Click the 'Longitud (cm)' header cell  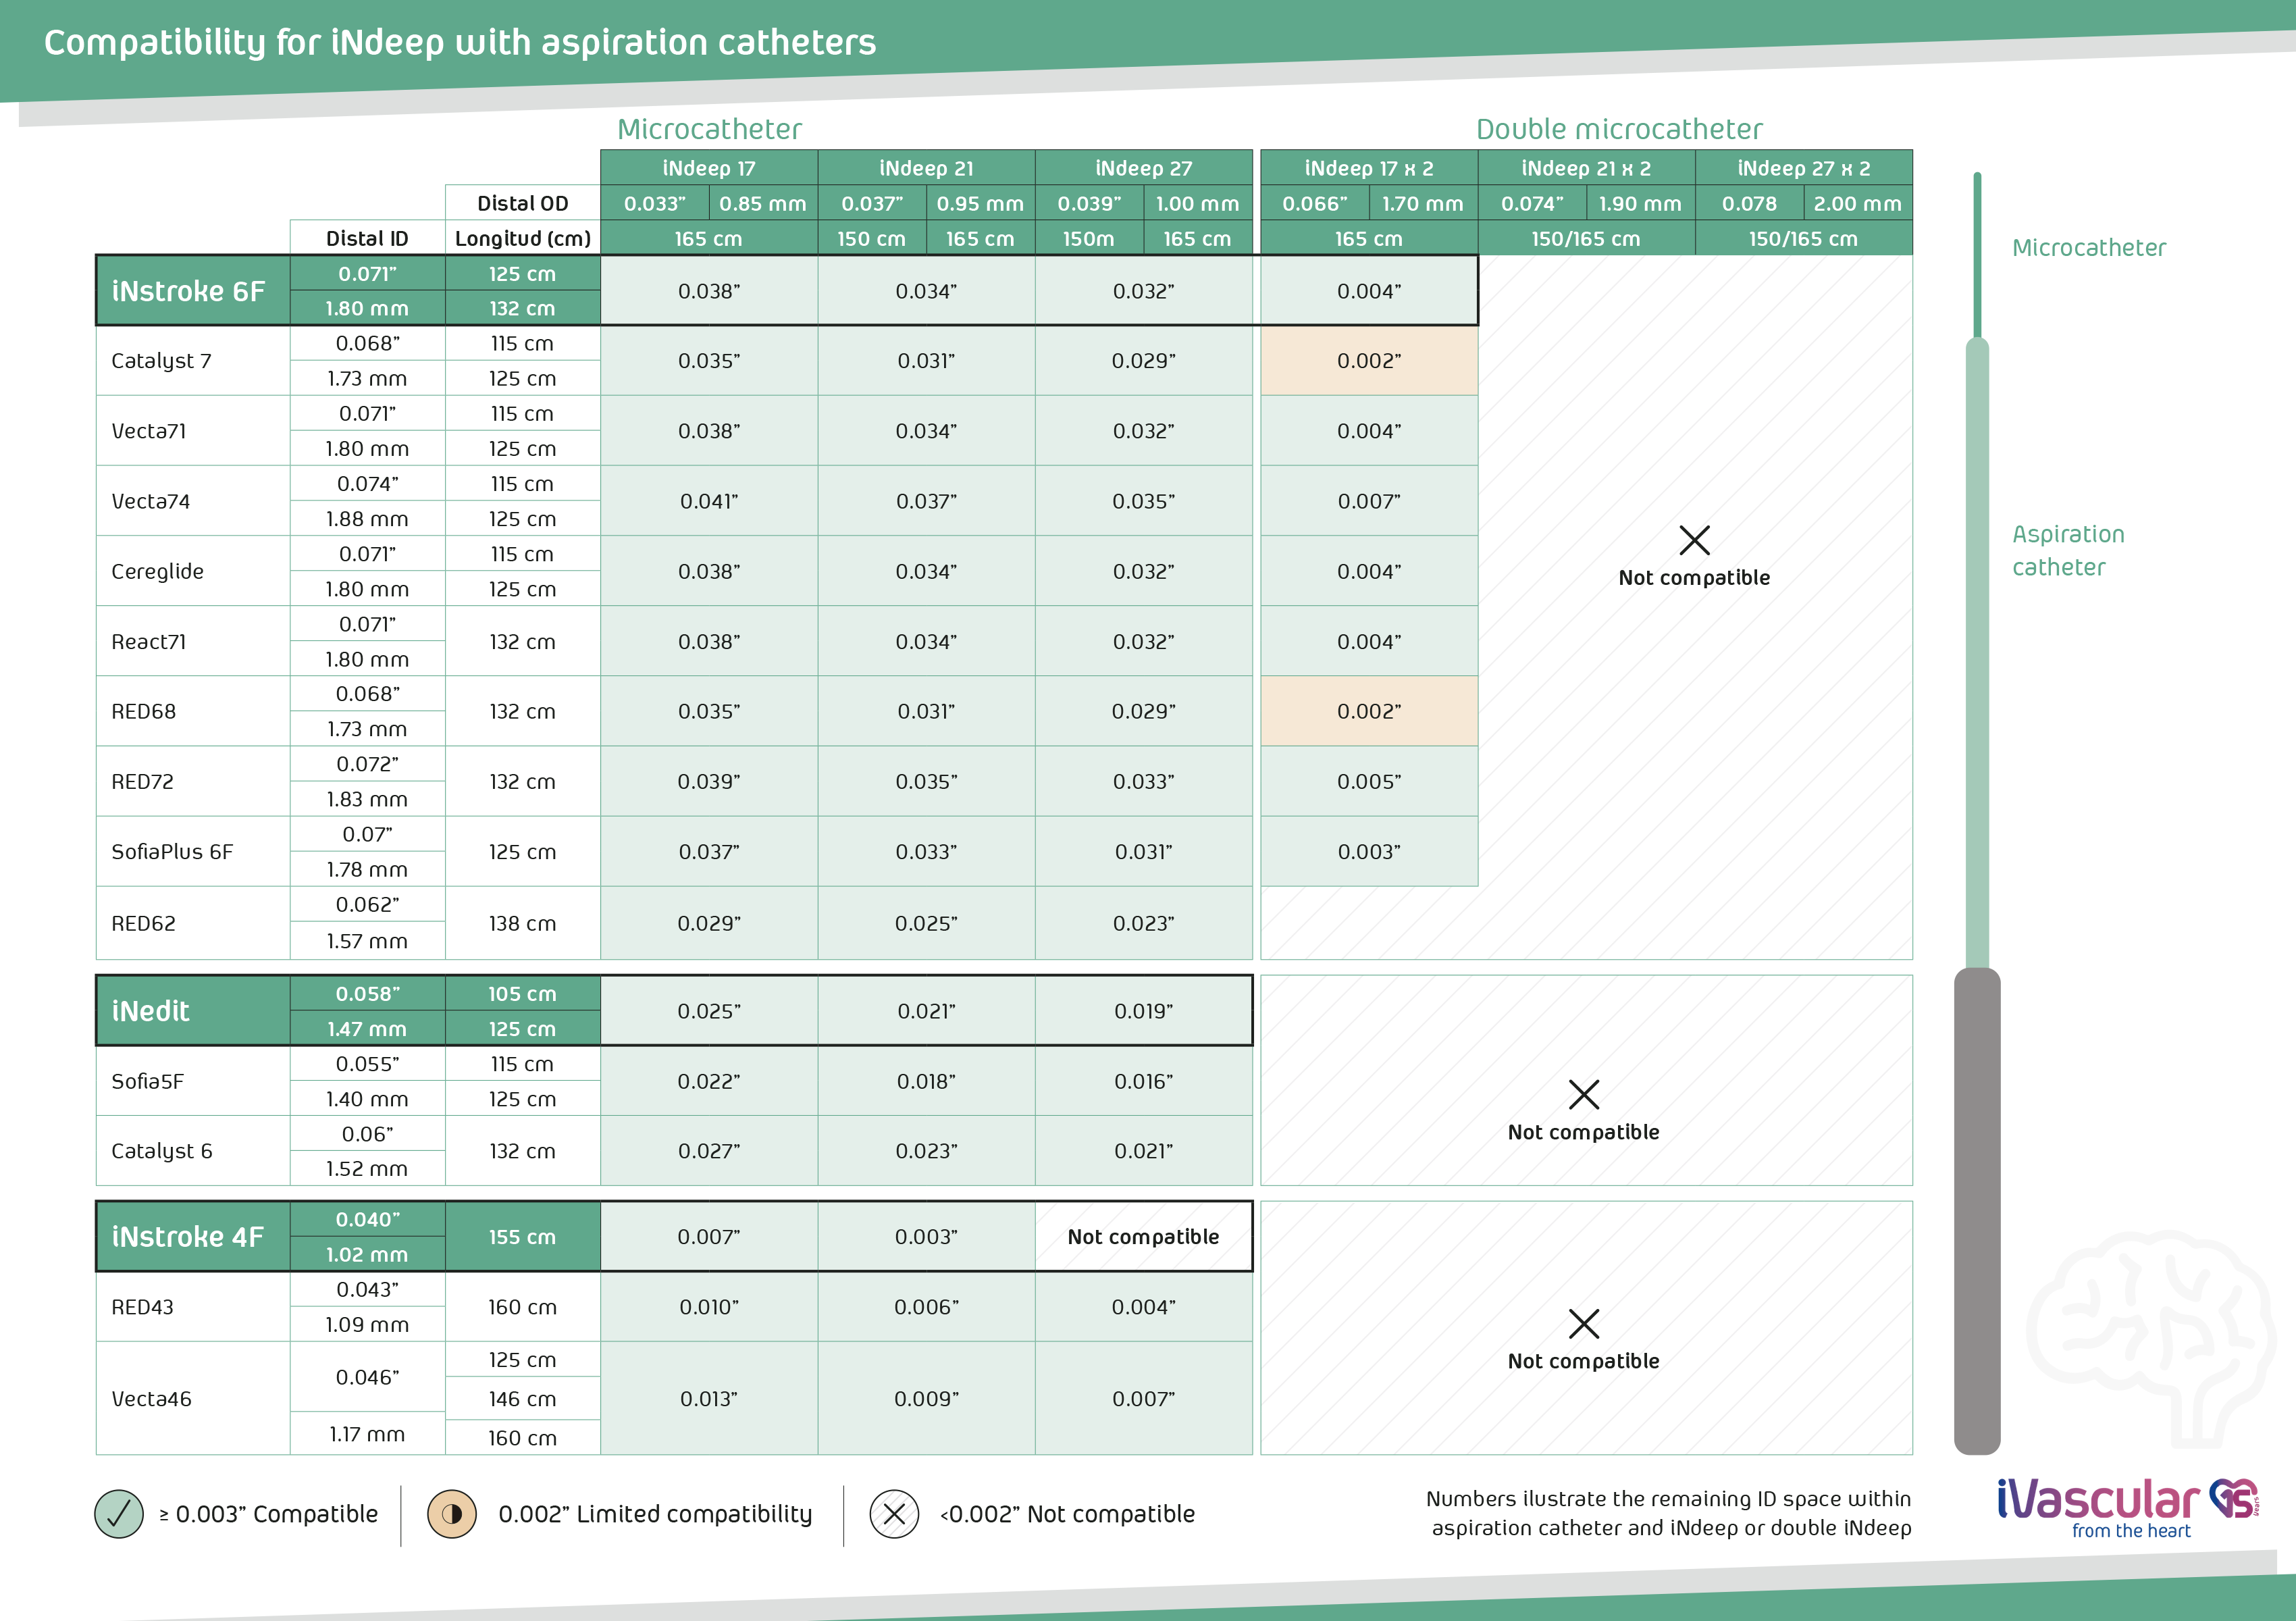[x=523, y=238]
